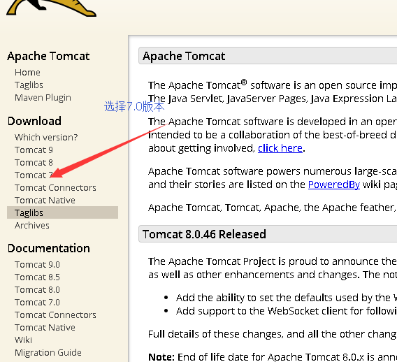Open Tomcat Native under Download
The width and height of the screenshot is (397, 362).
point(45,201)
